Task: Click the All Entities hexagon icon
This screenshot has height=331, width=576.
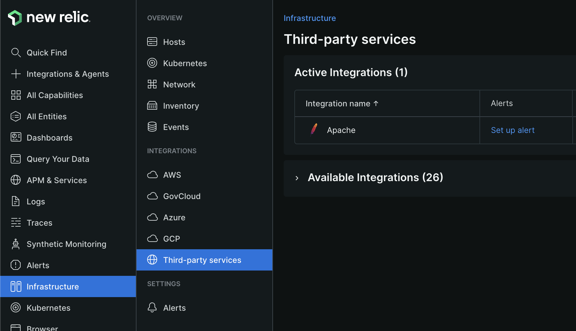Action: (16, 116)
